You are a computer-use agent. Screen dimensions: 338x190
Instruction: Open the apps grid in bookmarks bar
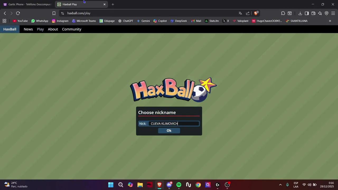[4, 21]
